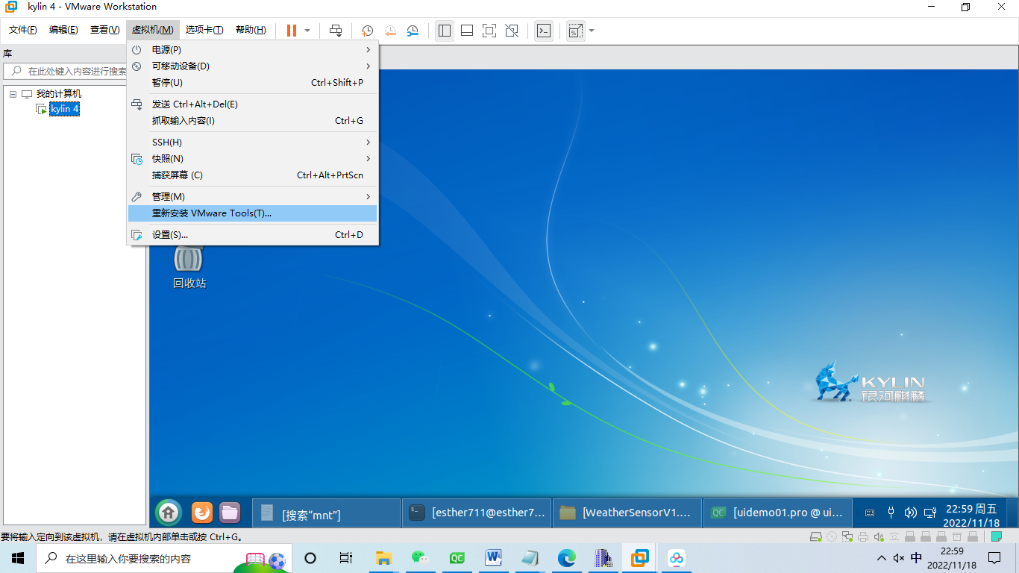The height and width of the screenshot is (573, 1019).
Task: Expand the SSH(H) submenu
Action: [253, 143]
